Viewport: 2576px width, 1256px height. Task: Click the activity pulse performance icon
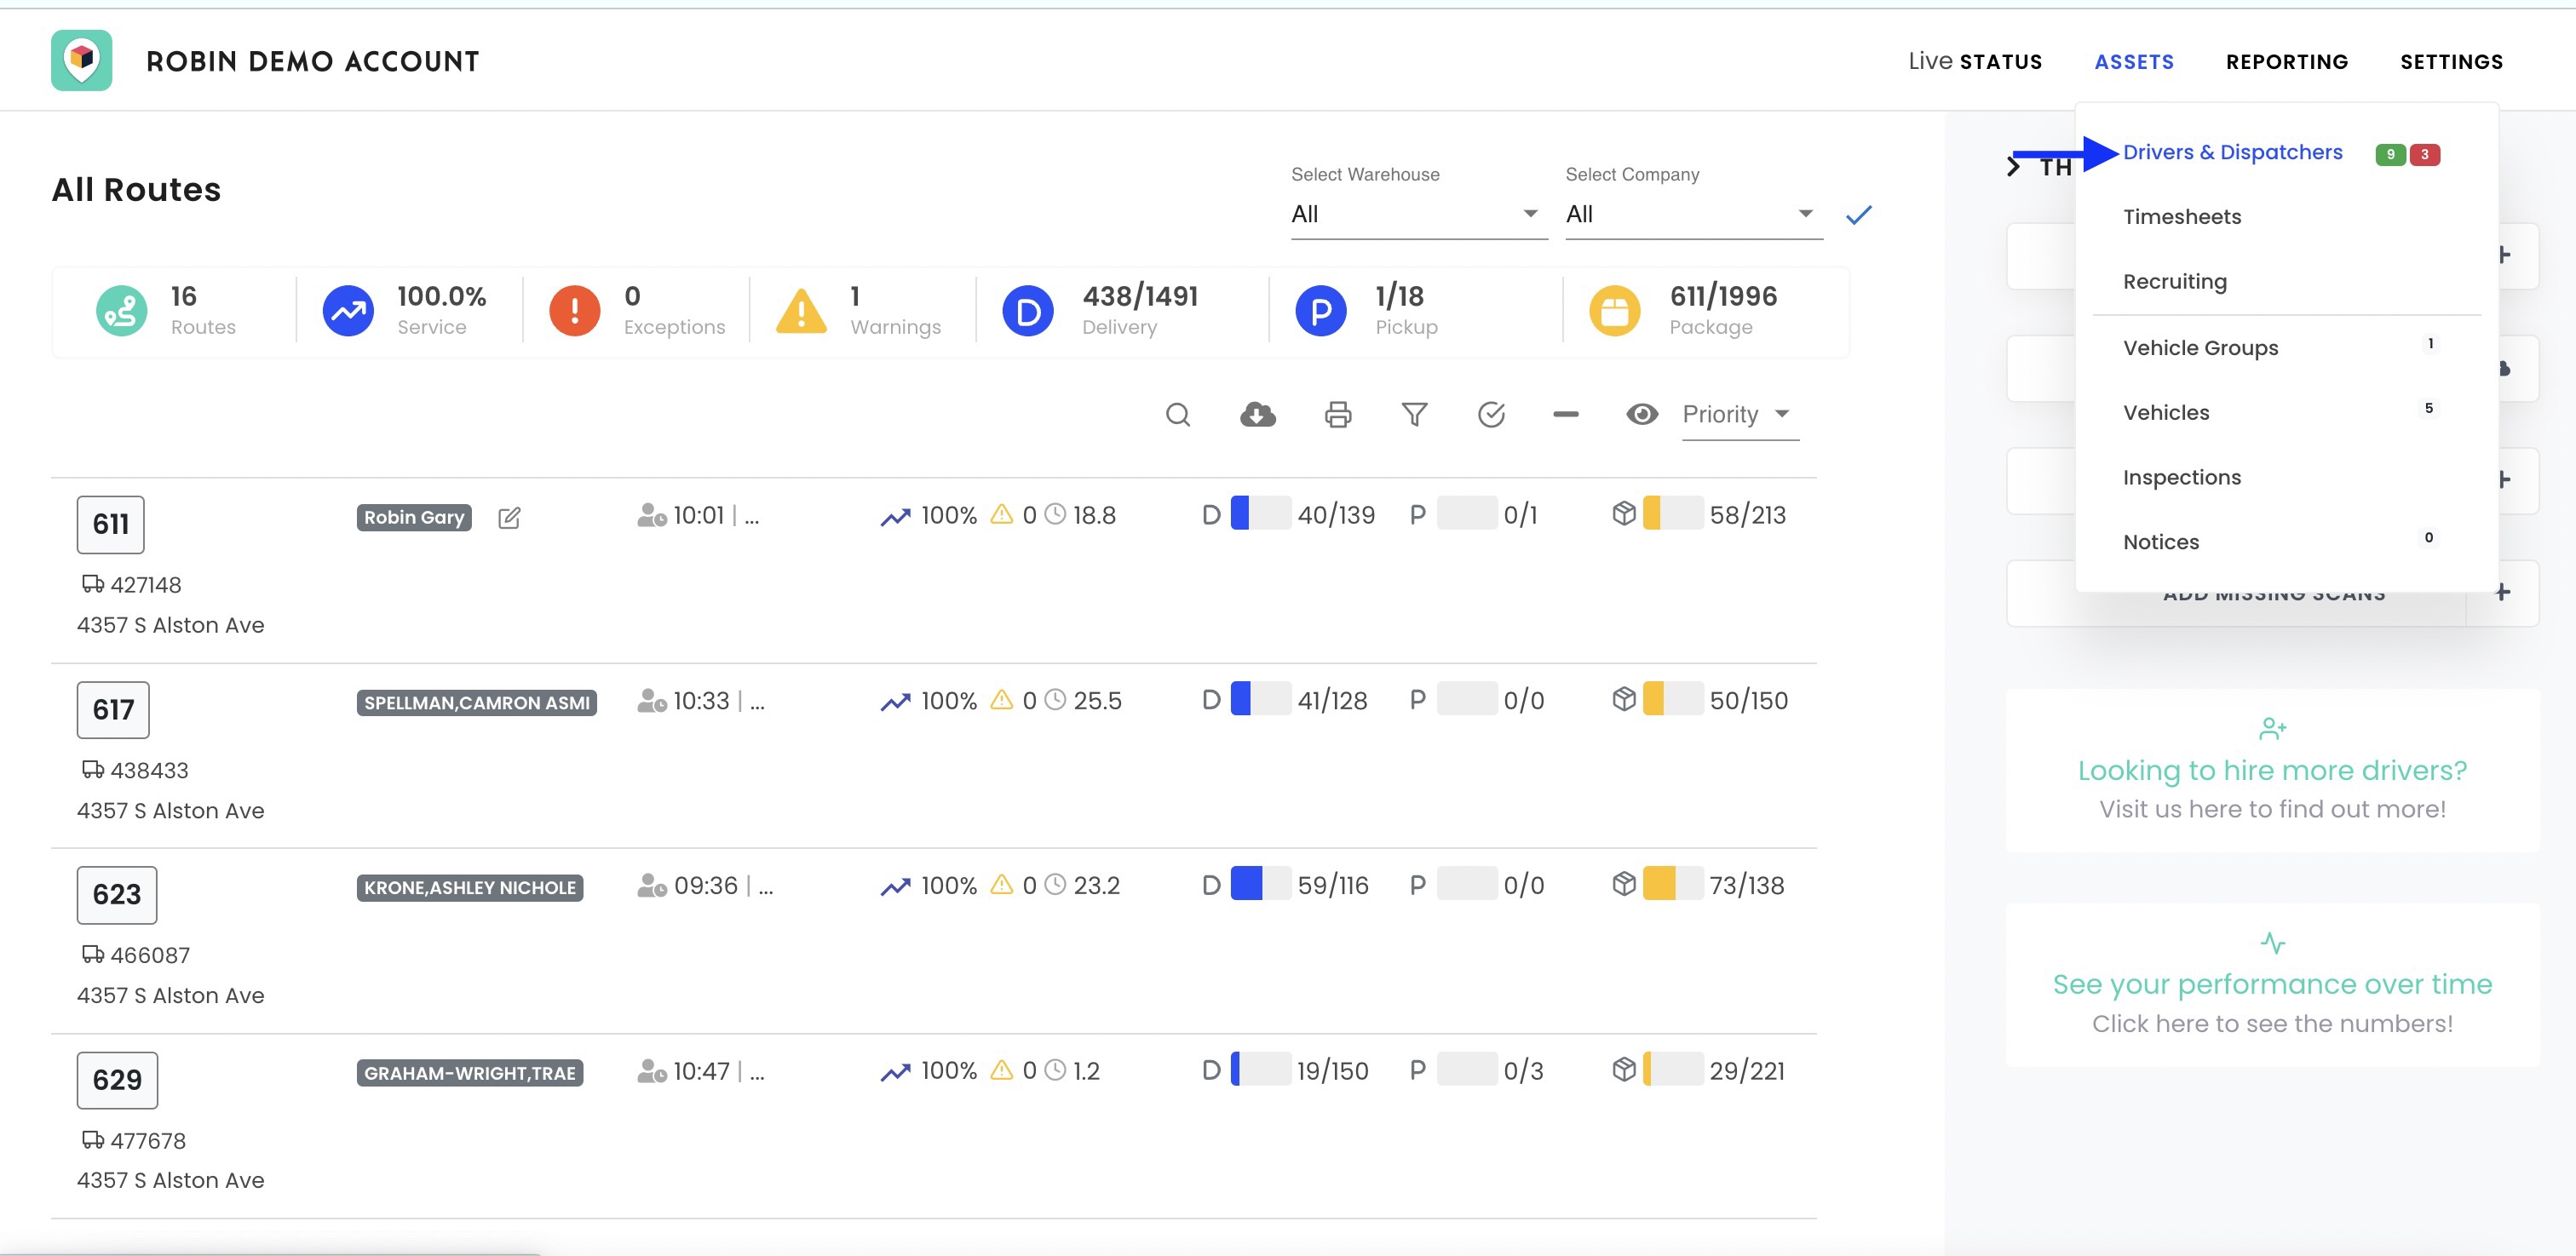pos(2272,943)
